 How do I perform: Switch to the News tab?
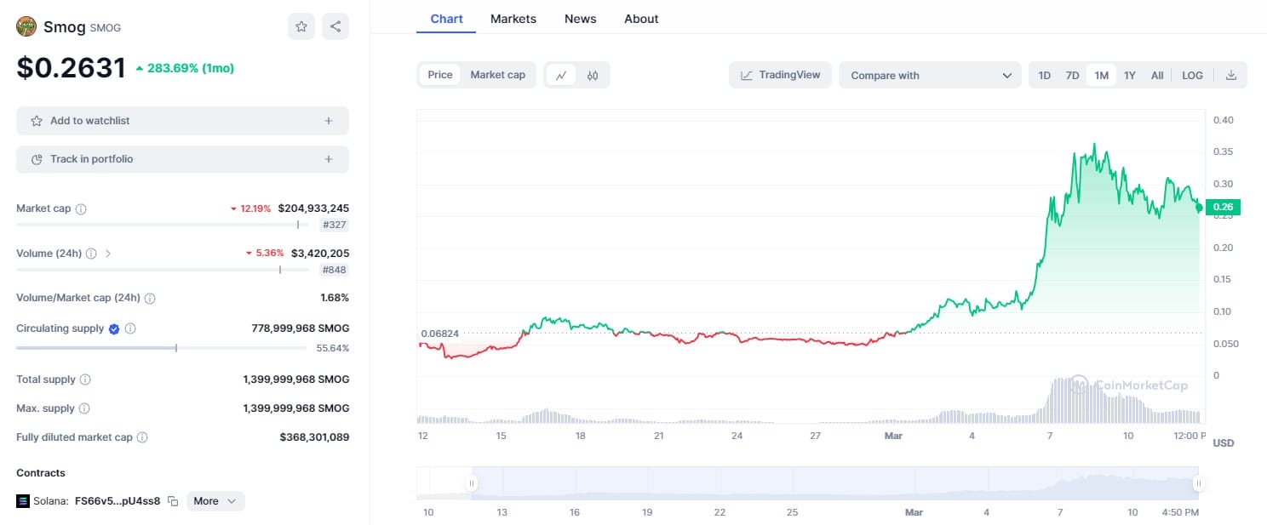click(x=580, y=19)
